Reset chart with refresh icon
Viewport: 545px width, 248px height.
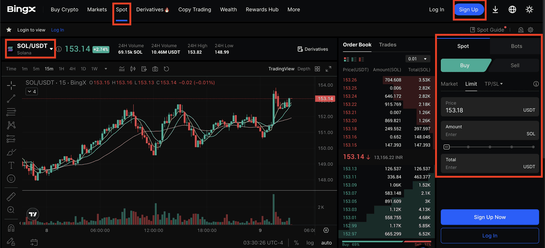(x=166, y=69)
